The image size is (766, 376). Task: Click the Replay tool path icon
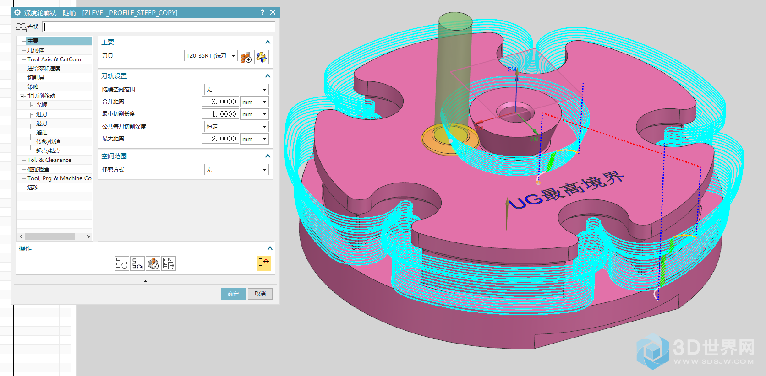click(x=137, y=263)
